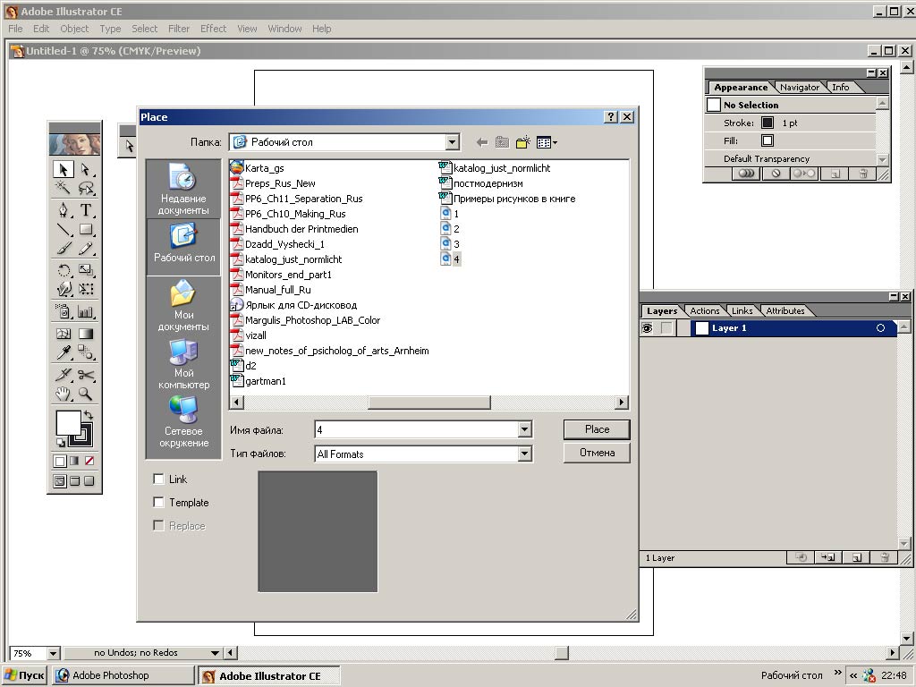Toggle Layer 1 visibility eye
The image size is (916, 687).
648,328
